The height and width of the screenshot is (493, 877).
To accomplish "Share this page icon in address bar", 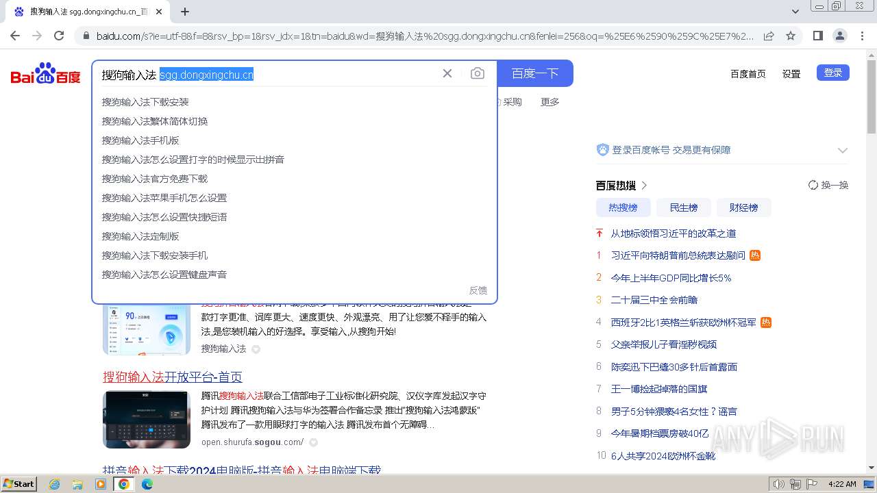I will (x=769, y=36).
